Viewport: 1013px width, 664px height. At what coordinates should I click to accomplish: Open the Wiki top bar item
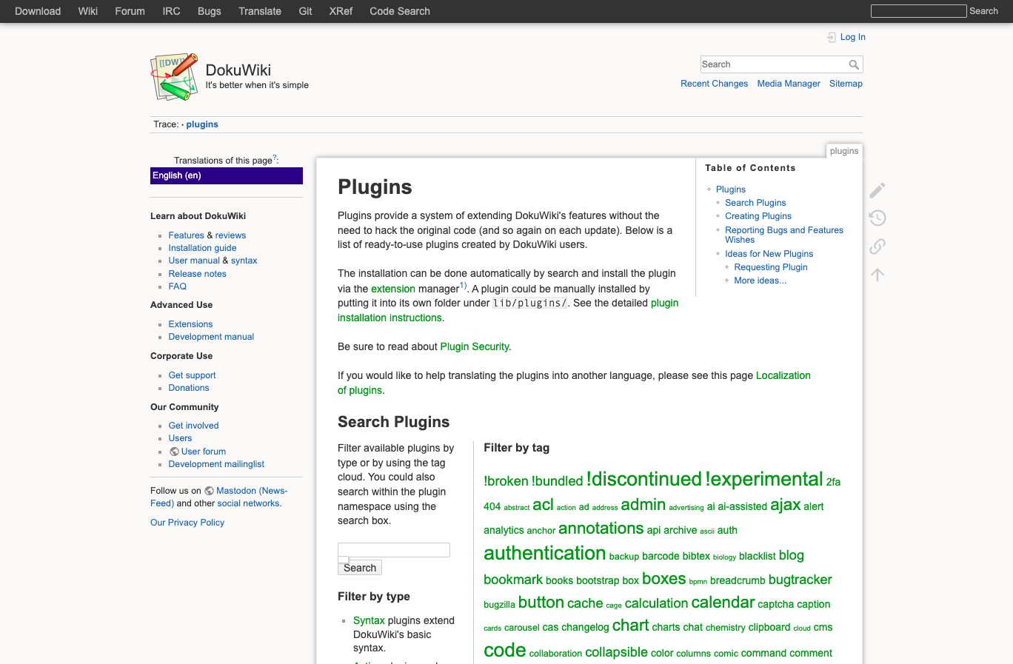[x=88, y=11]
